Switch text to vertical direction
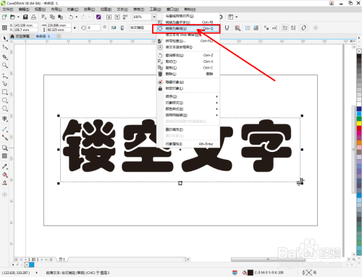The height and width of the screenshot is (277, 362). tap(293, 28)
